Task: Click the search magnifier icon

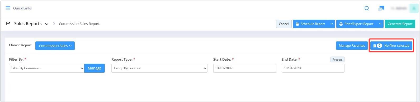Action: click(367, 8)
